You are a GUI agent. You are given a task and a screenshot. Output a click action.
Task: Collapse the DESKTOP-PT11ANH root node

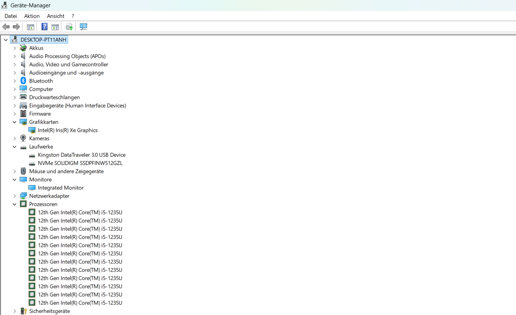(x=6, y=40)
